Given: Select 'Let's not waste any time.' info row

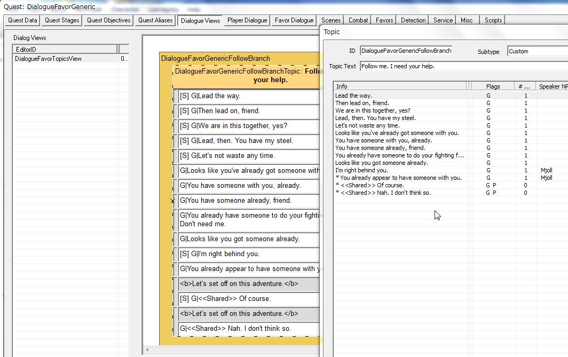Looking at the screenshot, I should tap(451, 125).
